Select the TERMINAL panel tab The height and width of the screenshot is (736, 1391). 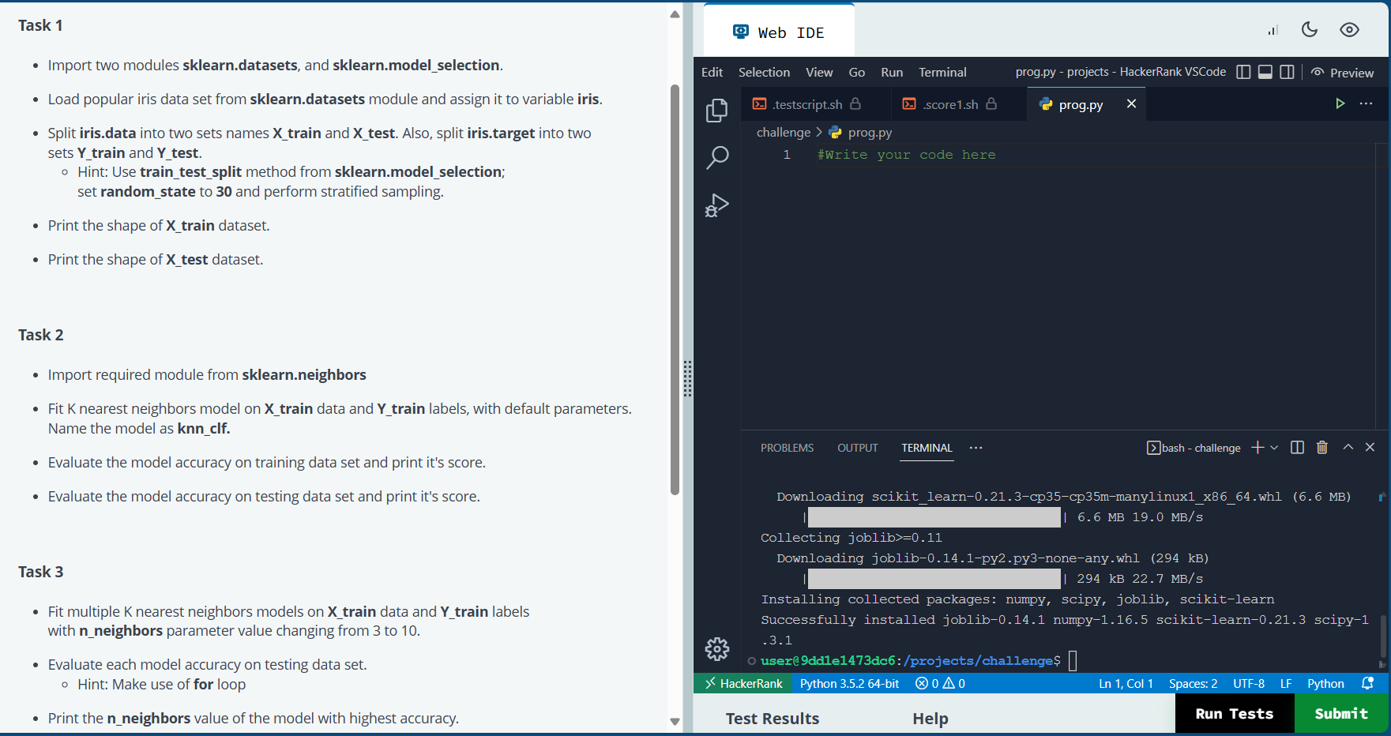927,448
